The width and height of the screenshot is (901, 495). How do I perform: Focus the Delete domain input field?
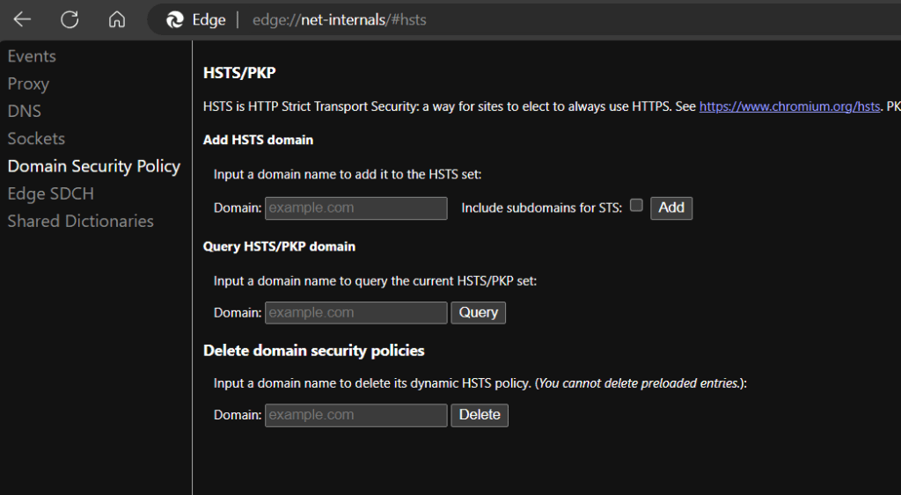[355, 415]
